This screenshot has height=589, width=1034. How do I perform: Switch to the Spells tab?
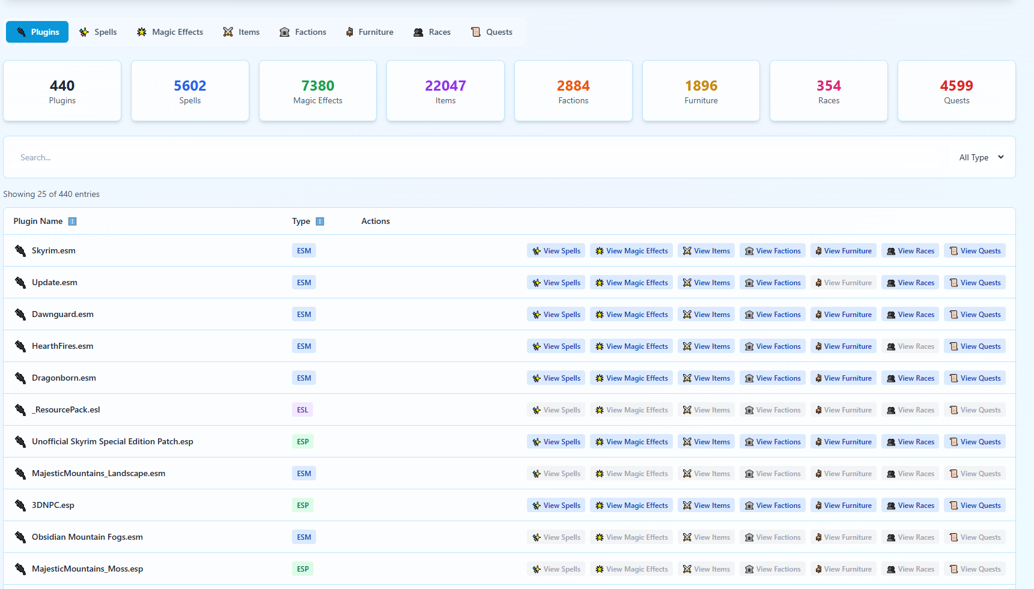[98, 32]
